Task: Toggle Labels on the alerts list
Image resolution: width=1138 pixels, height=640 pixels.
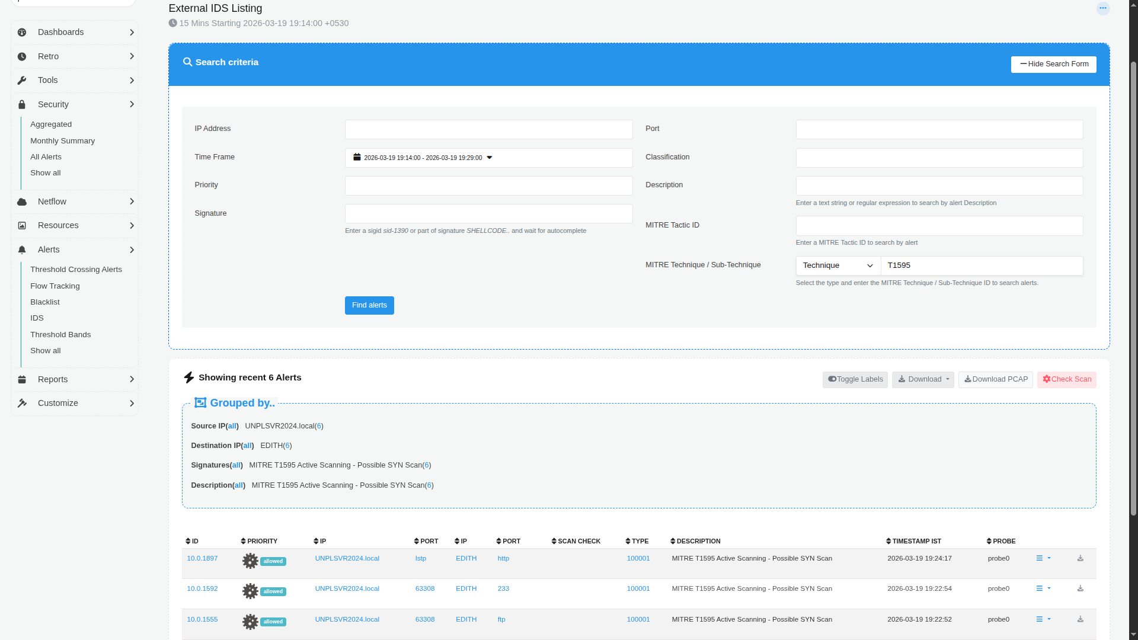Action: [x=855, y=380]
